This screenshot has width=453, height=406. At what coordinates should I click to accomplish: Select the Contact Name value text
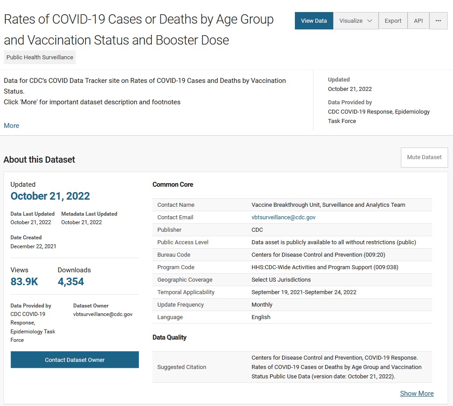click(328, 205)
